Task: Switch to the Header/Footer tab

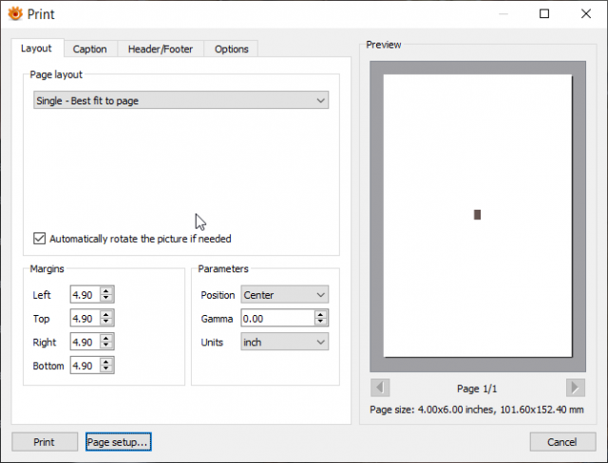Action: tap(161, 49)
